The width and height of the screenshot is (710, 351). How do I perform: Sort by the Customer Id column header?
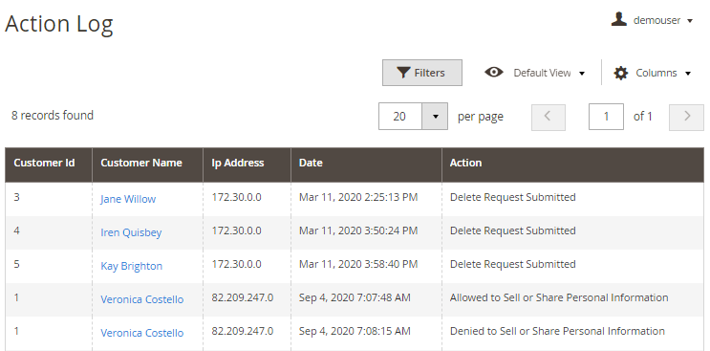[49, 163]
